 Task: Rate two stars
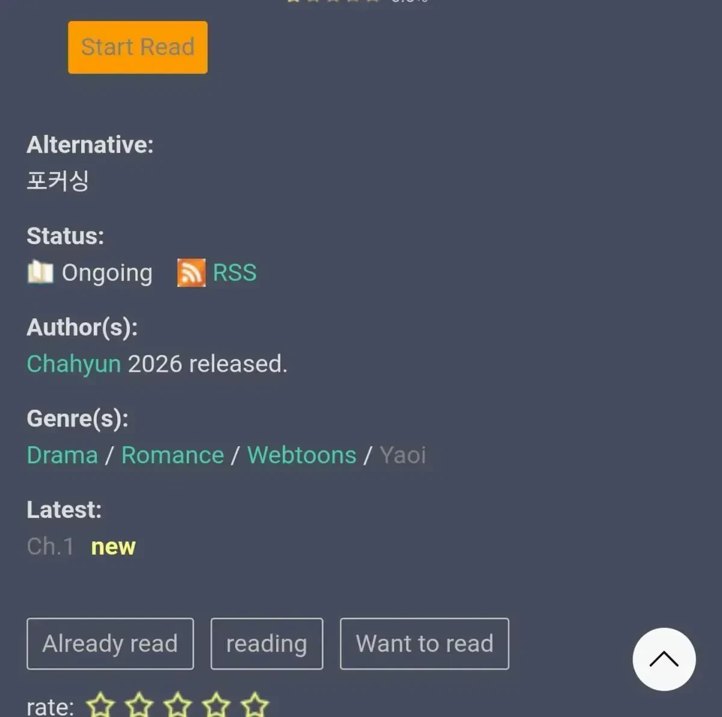pyautogui.click(x=139, y=705)
